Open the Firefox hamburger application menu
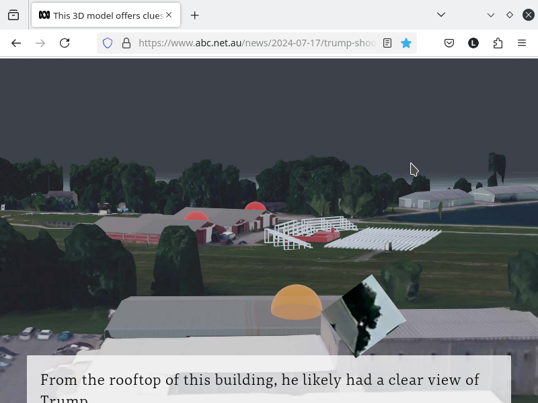Screen dimensions: 538x403 [522, 43]
